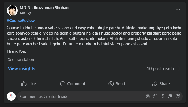Viewport: 188px width, 107px height.
Task: Open the three-dots post options menu
Action: (x=178, y=10)
